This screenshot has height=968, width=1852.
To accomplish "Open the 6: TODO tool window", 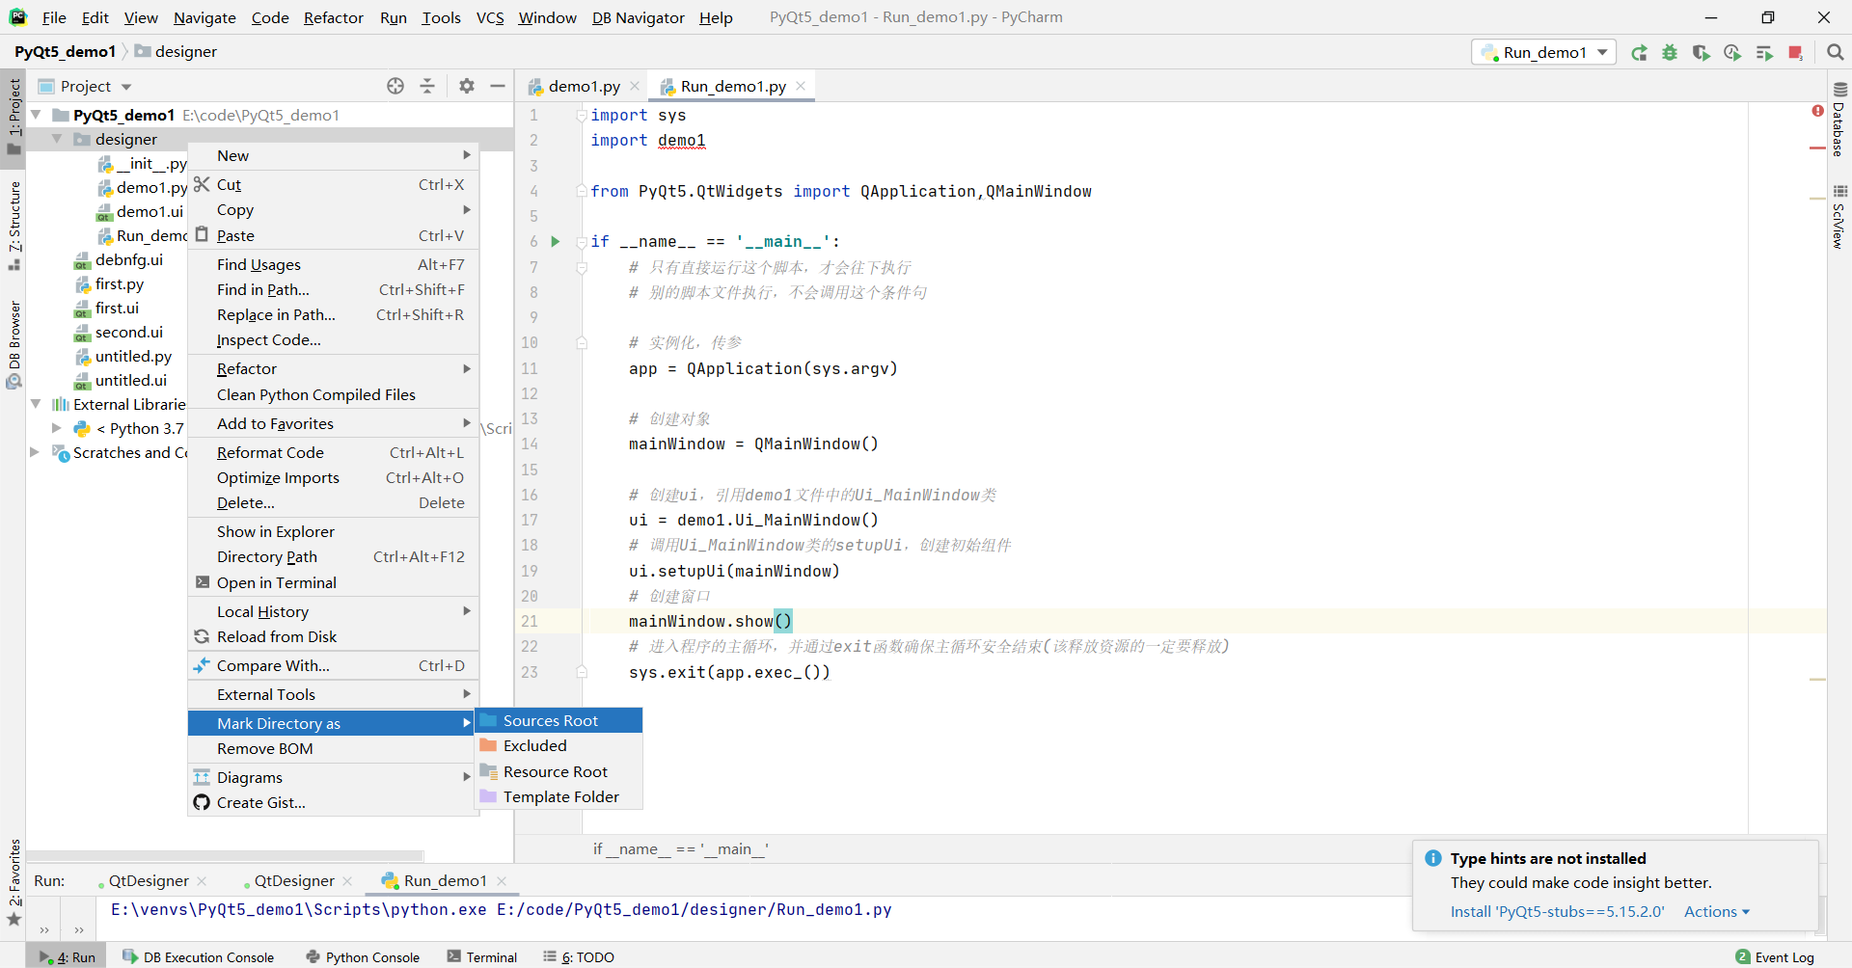I will tap(579, 956).
